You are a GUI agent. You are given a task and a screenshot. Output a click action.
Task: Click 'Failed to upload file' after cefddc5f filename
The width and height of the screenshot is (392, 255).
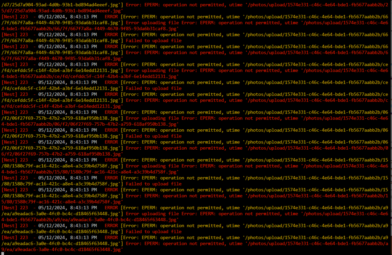[x=154, y=88]
